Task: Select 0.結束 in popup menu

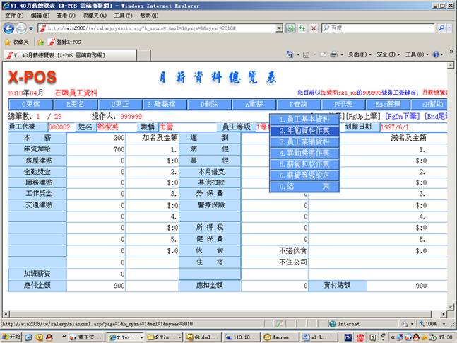Action: click(304, 187)
